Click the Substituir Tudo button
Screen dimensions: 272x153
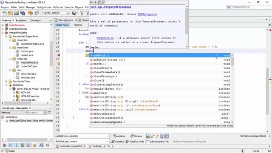(x=135, y=142)
